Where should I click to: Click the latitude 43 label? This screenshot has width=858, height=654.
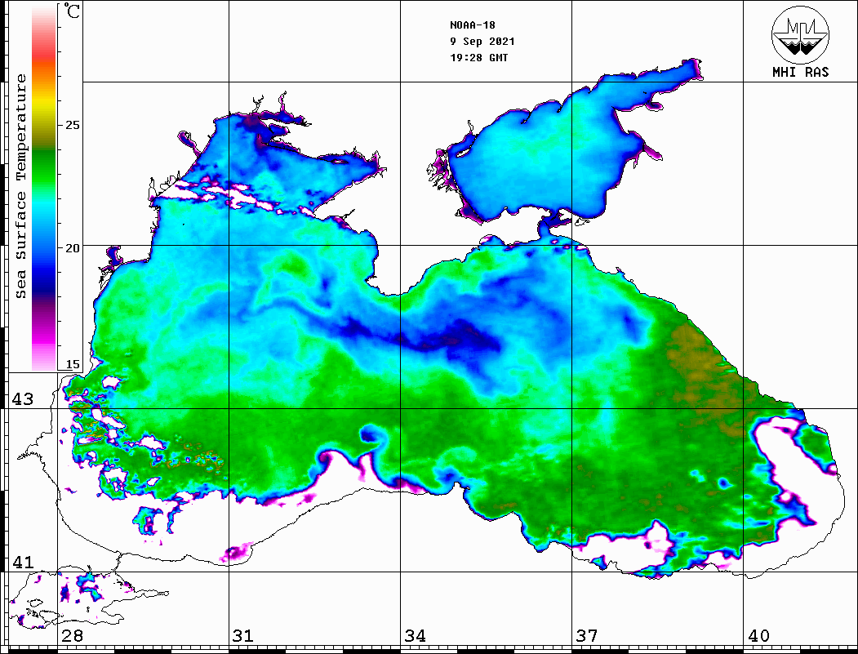(22, 399)
